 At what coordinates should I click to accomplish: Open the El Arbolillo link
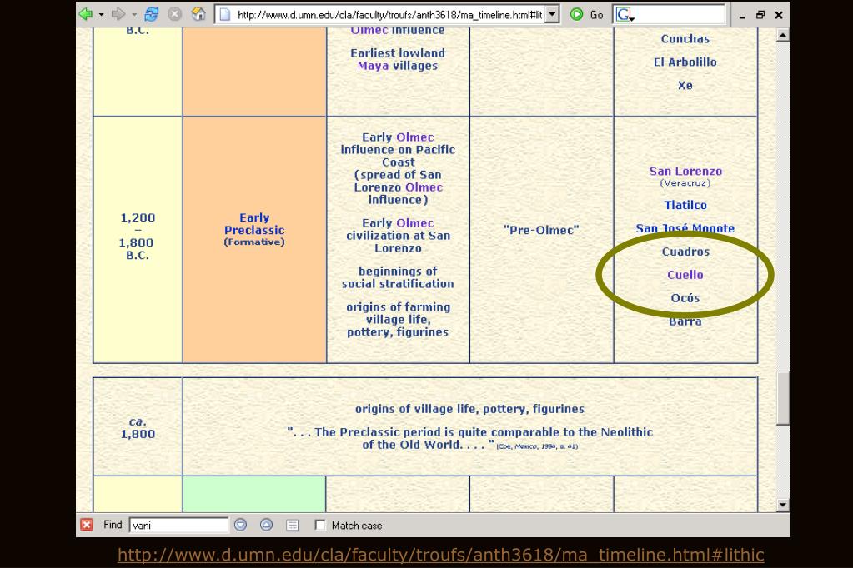click(685, 62)
